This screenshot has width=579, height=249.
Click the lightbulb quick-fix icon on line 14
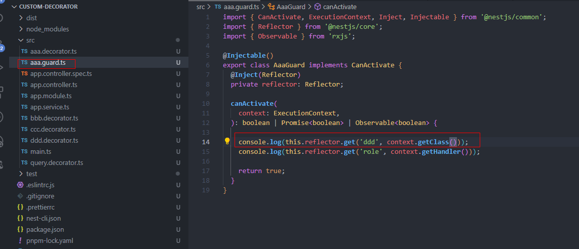pos(227,141)
